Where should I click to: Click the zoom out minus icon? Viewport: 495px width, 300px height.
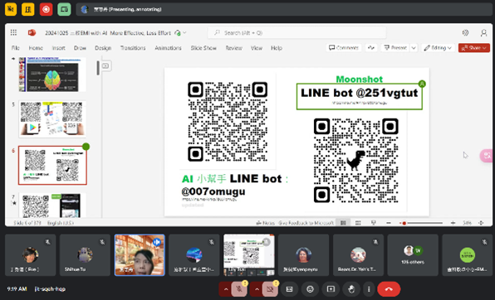coord(389,223)
